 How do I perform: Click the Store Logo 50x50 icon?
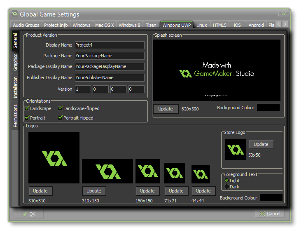(236, 150)
